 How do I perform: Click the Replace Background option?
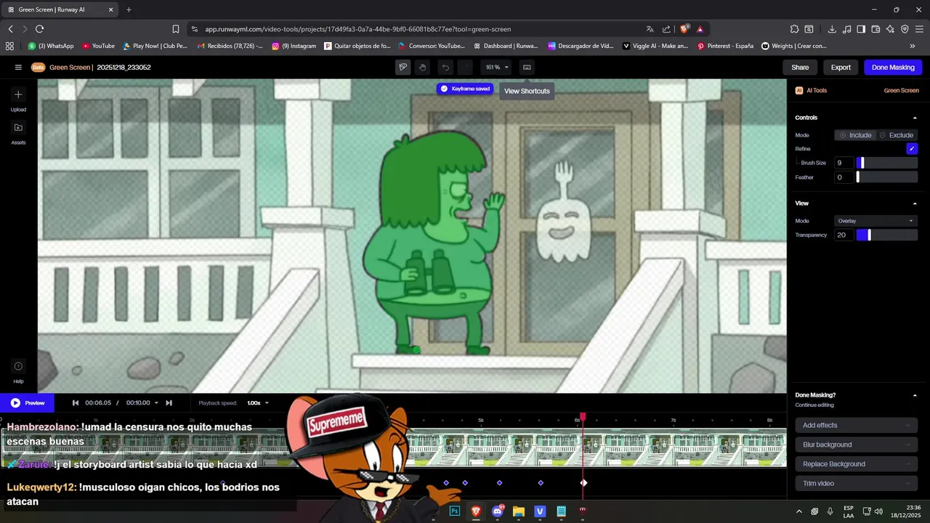coord(856,464)
